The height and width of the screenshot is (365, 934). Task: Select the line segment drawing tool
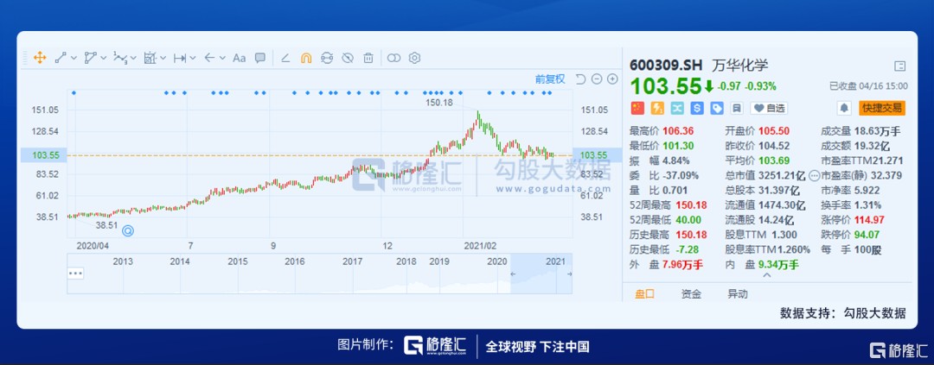[61, 58]
